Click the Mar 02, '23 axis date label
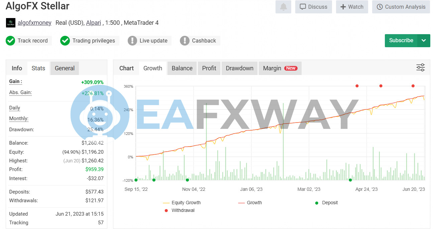433x229 pixels. click(x=309, y=189)
